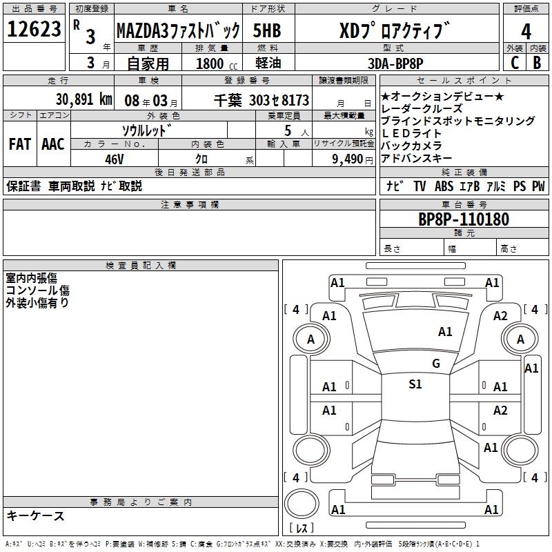Click the roof mark S1
This screenshot has width=552, height=552.
coord(415,384)
